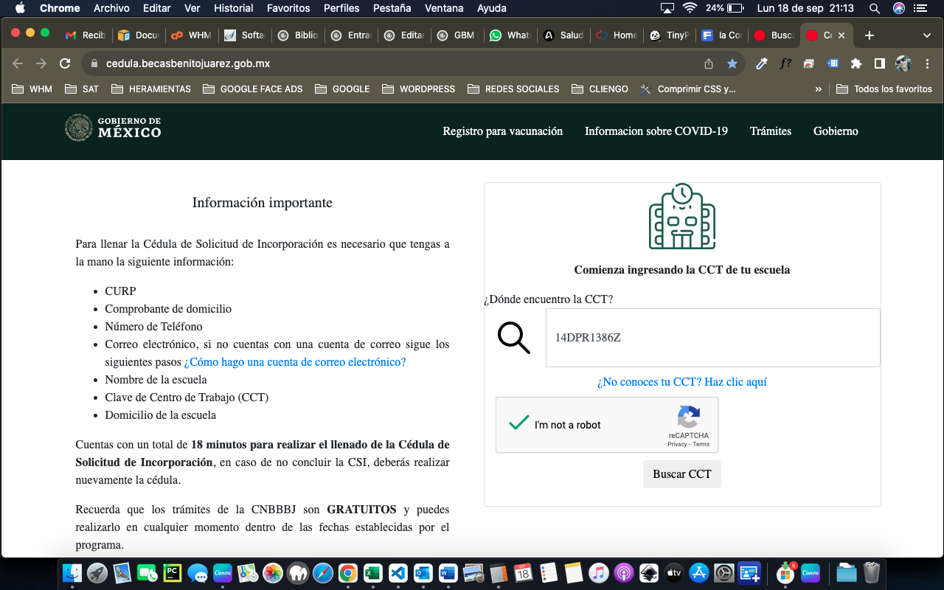944x590 pixels.
Task: Click the CCT input field
Action: (712, 338)
